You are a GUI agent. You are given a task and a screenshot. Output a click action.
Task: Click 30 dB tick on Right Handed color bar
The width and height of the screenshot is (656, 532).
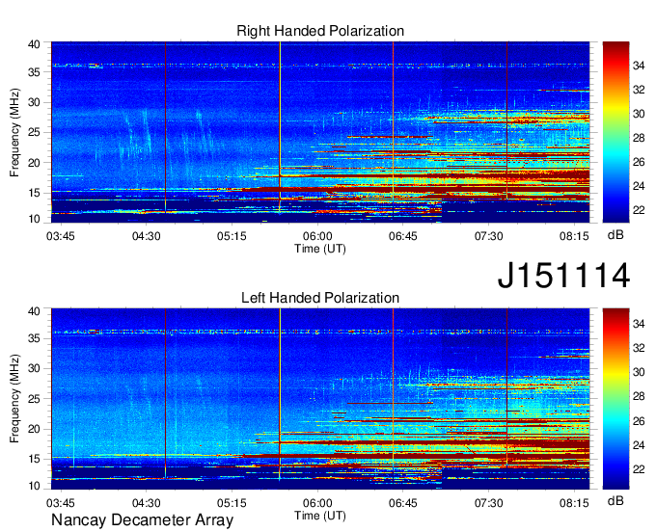pos(639,114)
